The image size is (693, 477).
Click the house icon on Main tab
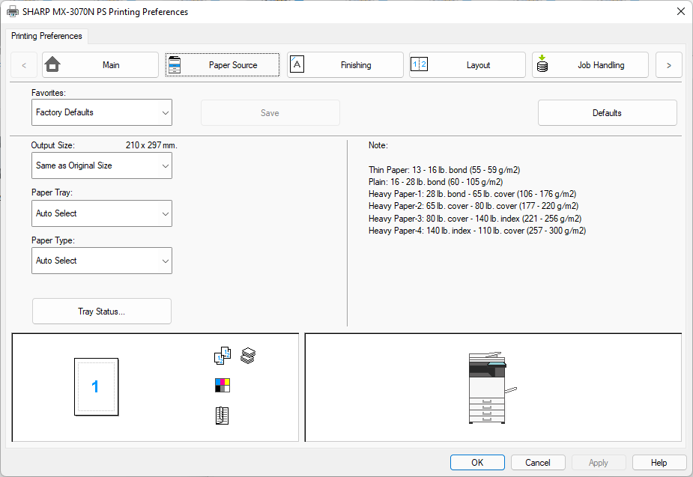pyautogui.click(x=52, y=65)
